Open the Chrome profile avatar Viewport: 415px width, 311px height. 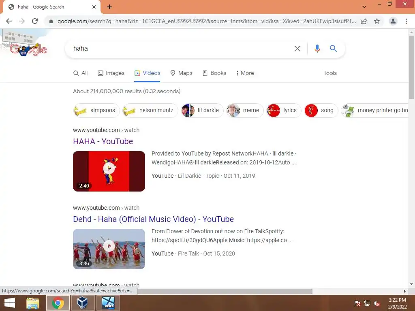(393, 21)
